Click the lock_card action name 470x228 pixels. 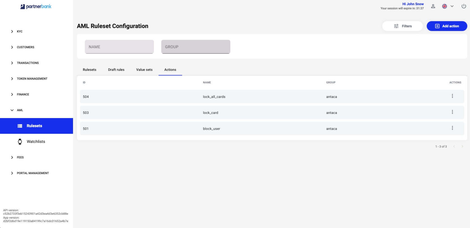[210, 113]
